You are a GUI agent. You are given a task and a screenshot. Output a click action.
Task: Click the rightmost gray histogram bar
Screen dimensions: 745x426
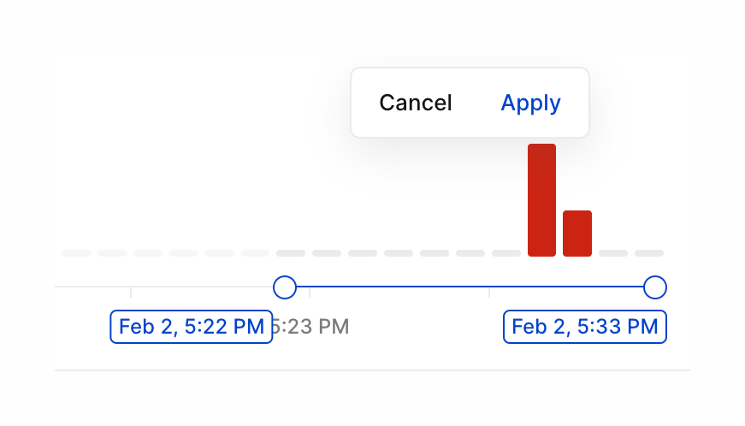click(649, 253)
